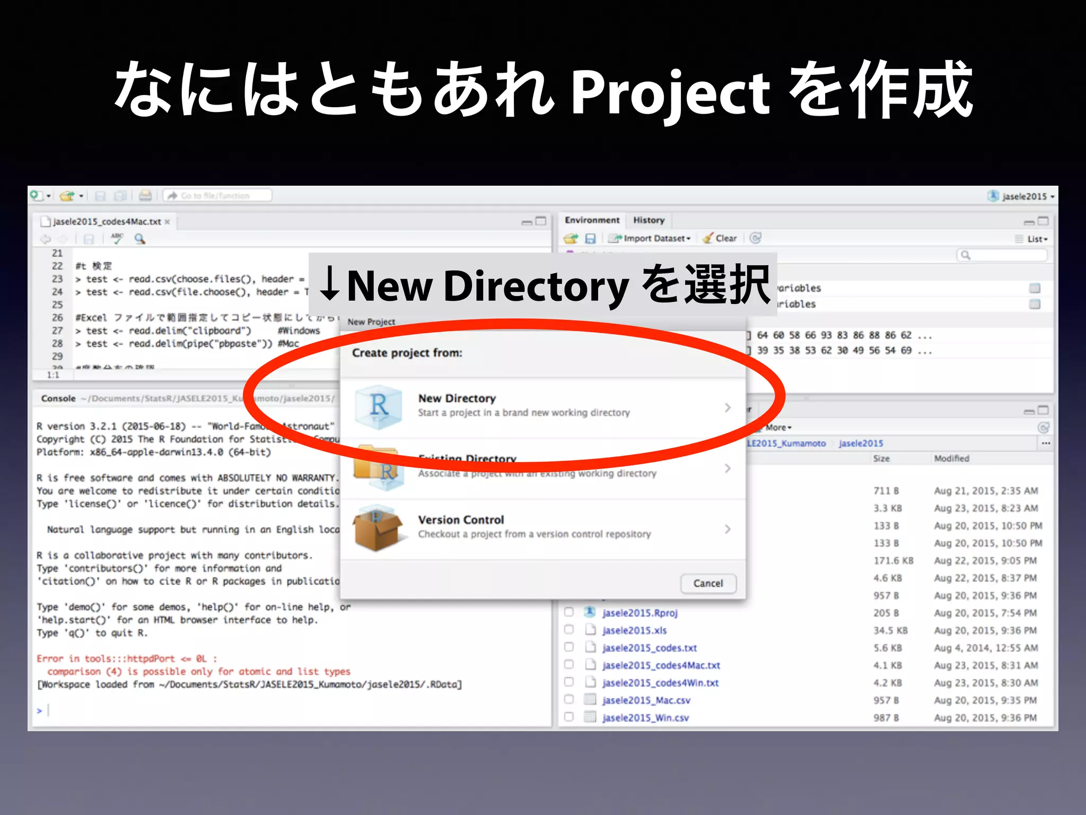Image resolution: width=1086 pixels, height=815 pixels.
Task: Click the refresh icon in Files pane
Action: 1043,427
